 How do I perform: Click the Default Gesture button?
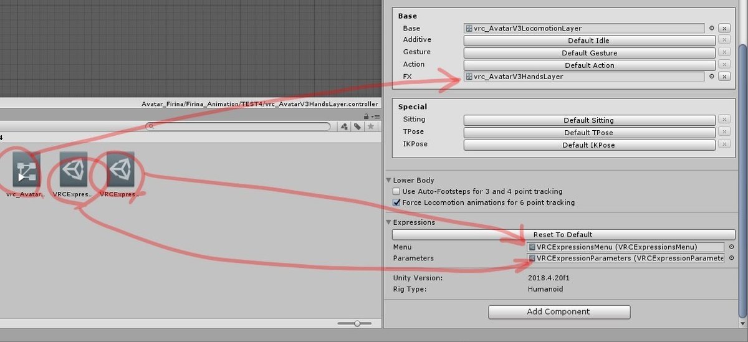(x=589, y=53)
